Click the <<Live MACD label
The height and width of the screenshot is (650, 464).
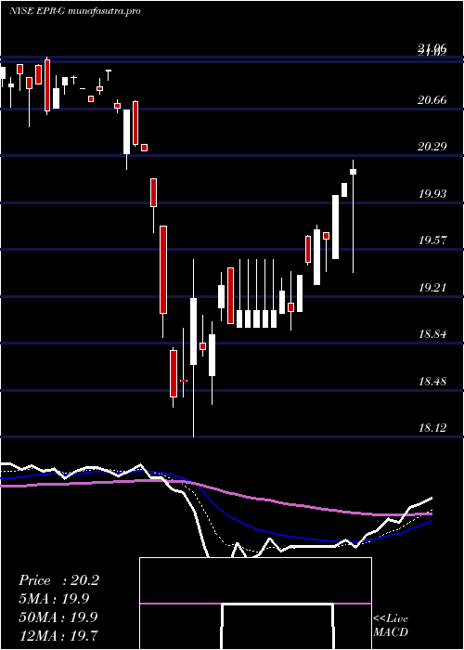(x=391, y=626)
